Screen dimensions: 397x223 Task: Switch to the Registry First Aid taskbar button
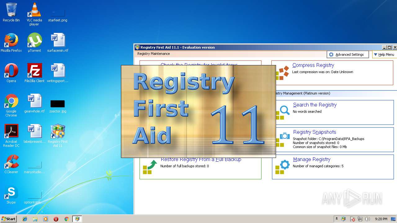[77, 219]
